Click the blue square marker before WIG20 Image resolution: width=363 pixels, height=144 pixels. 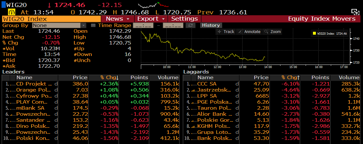coord(4,5)
